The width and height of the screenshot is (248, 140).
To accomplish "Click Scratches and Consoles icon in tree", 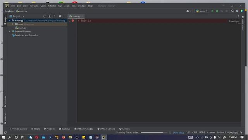I will [x=13, y=35].
